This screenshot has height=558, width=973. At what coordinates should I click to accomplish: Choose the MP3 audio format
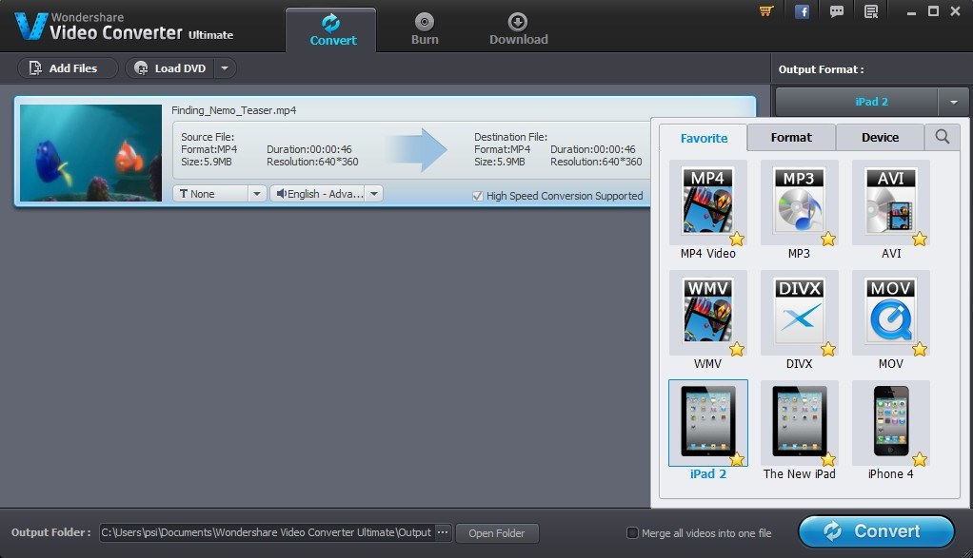[x=799, y=202]
